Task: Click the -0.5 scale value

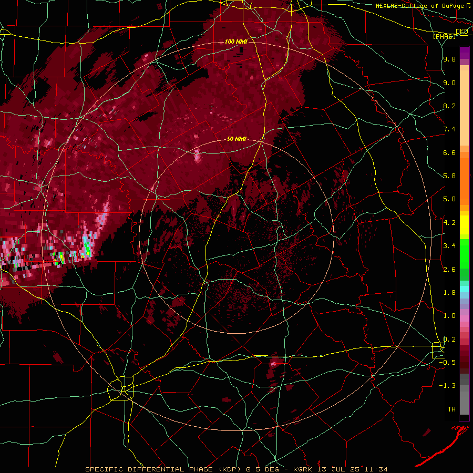Action: tap(447, 363)
